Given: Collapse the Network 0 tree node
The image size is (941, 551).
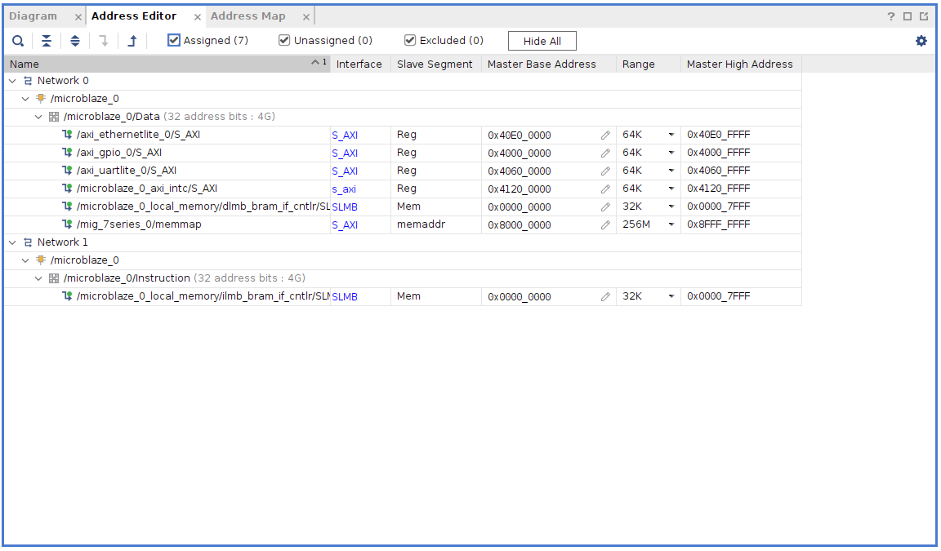Looking at the screenshot, I should tap(12, 81).
